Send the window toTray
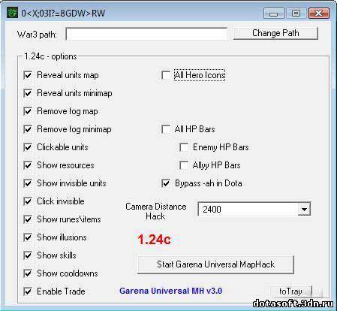 (x=291, y=291)
